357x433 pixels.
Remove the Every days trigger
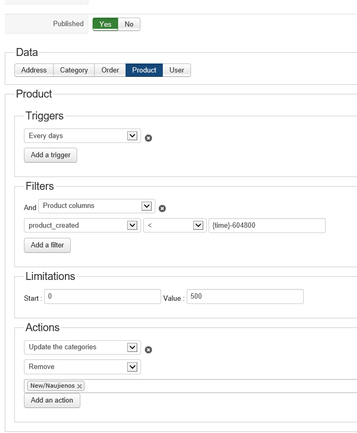148,138
